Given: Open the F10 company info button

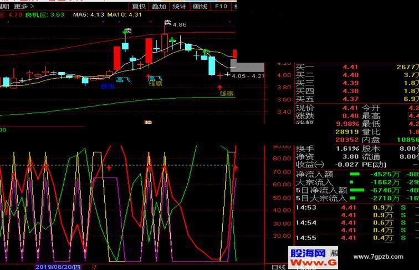Looking at the screenshot, I should coord(221,6).
